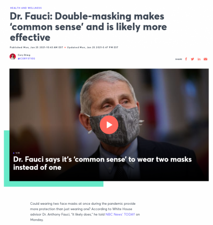Viewport: 213px width, 225px height.
Task: Open Cory Stieg's author profile photo
Action: pos(13,57)
